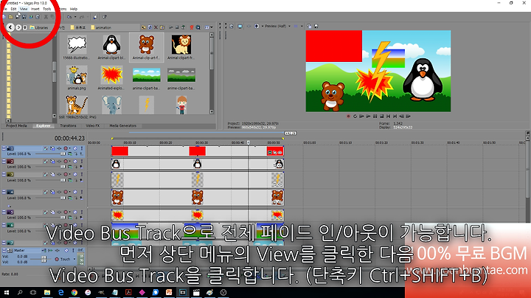
Task: Click the Play button under preview
Action: point(369,116)
